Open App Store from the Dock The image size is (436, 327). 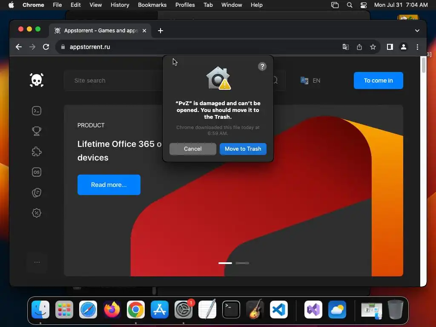pyautogui.click(x=160, y=309)
